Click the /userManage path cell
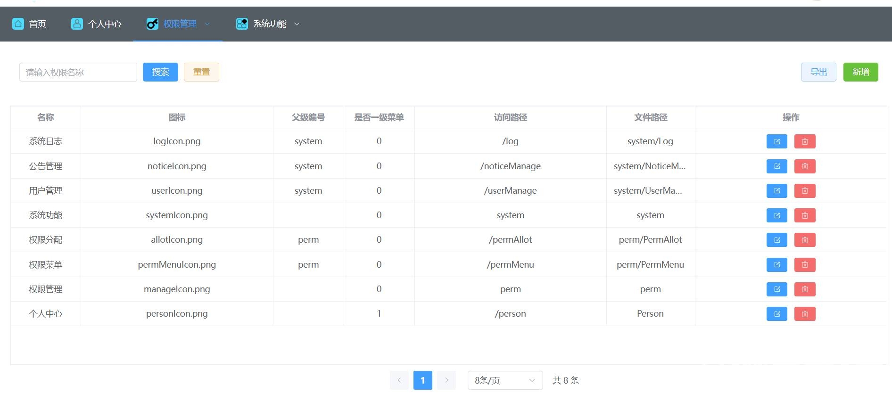 click(511, 191)
